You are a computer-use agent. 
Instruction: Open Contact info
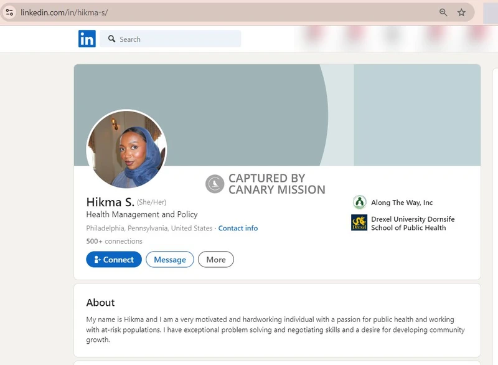point(238,228)
